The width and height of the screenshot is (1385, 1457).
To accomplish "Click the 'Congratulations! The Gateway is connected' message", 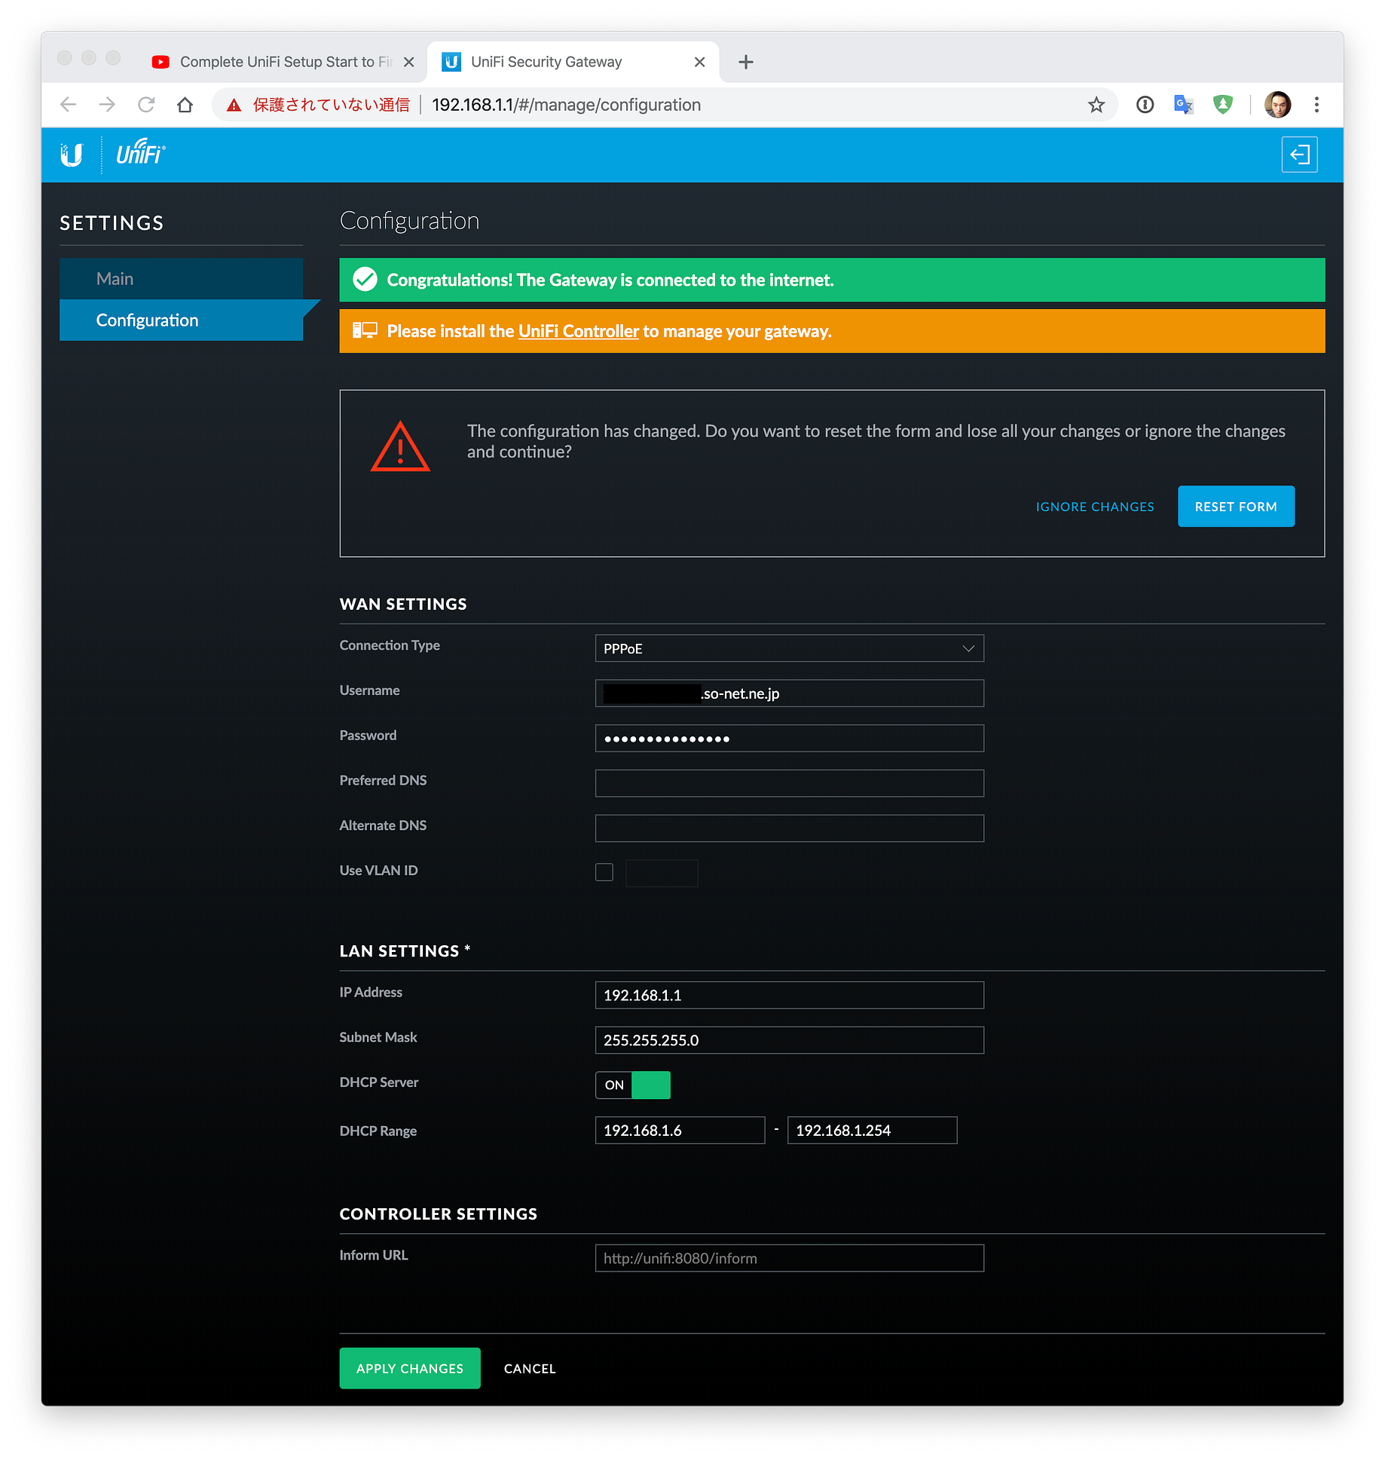I will click(610, 280).
